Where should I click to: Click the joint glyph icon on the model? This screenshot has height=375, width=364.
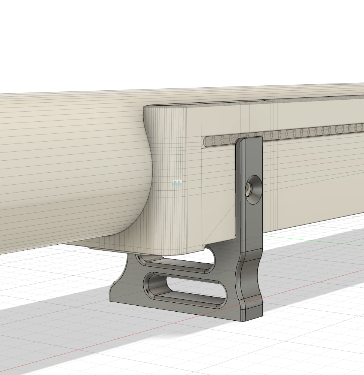coord(177,182)
